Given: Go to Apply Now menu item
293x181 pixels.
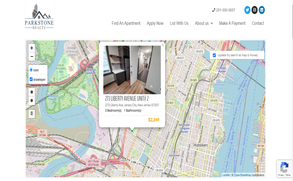Looking at the screenshot, I should coord(155,23).
